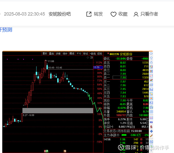
Task: Open the 复权 menu in chart toolbar
Action: point(45,54)
